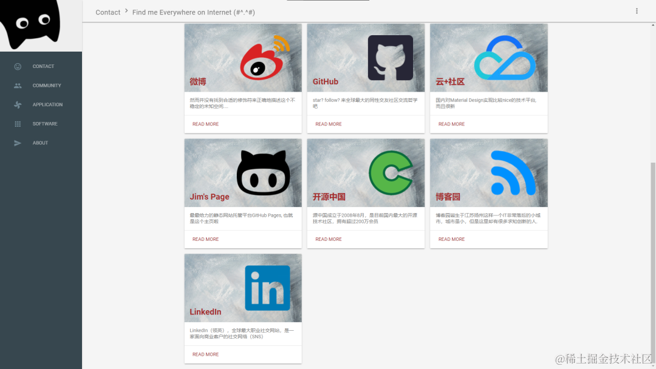This screenshot has height=369, width=656.
Task: Click READ MORE on the GitHub card
Action: (x=329, y=124)
